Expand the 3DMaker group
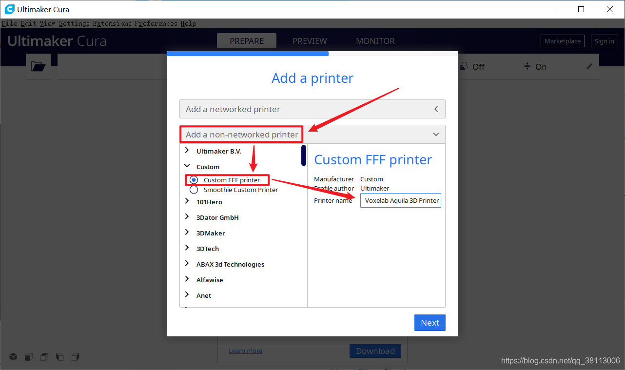This screenshot has height=370, width=625. pos(187,233)
